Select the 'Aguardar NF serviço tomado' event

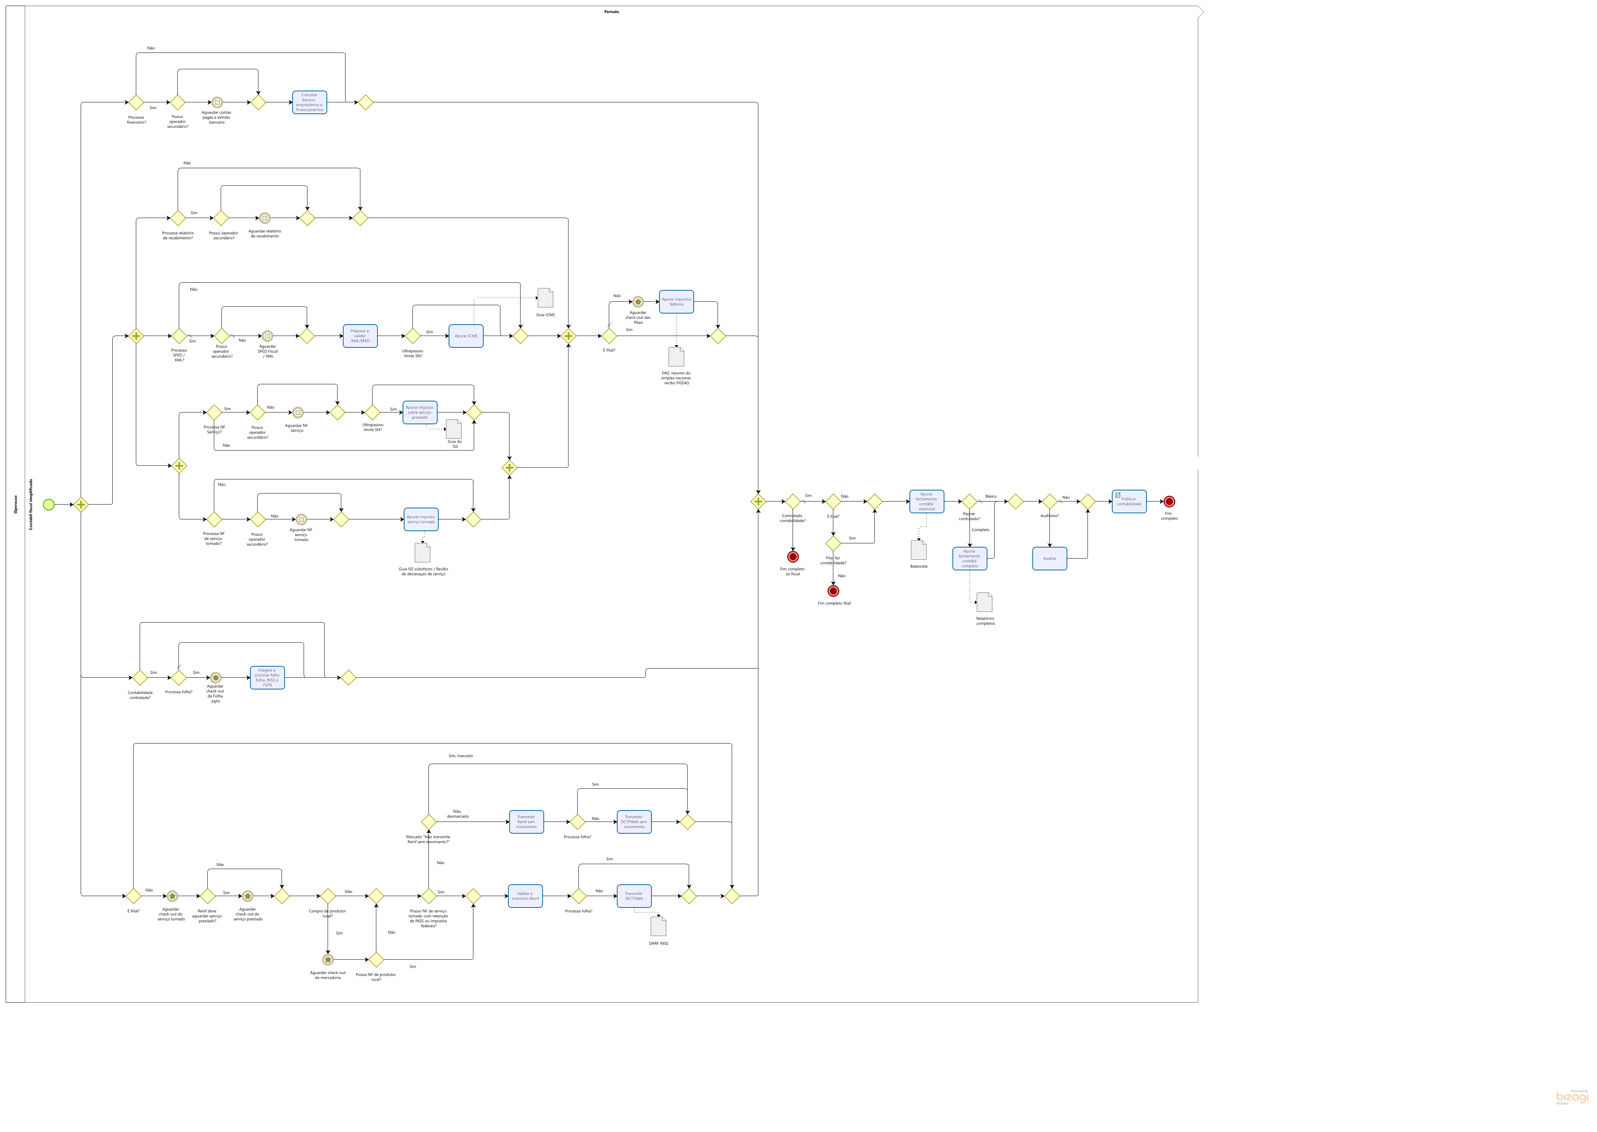(x=301, y=519)
